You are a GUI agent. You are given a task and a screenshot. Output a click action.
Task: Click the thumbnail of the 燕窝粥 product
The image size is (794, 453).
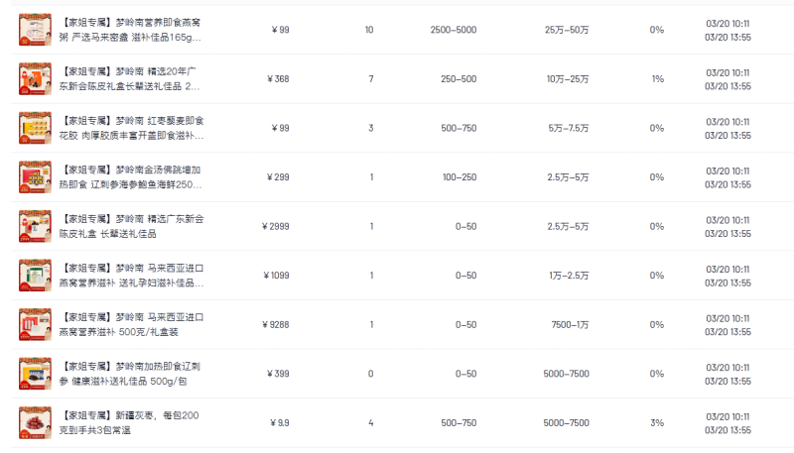pos(35,30)
